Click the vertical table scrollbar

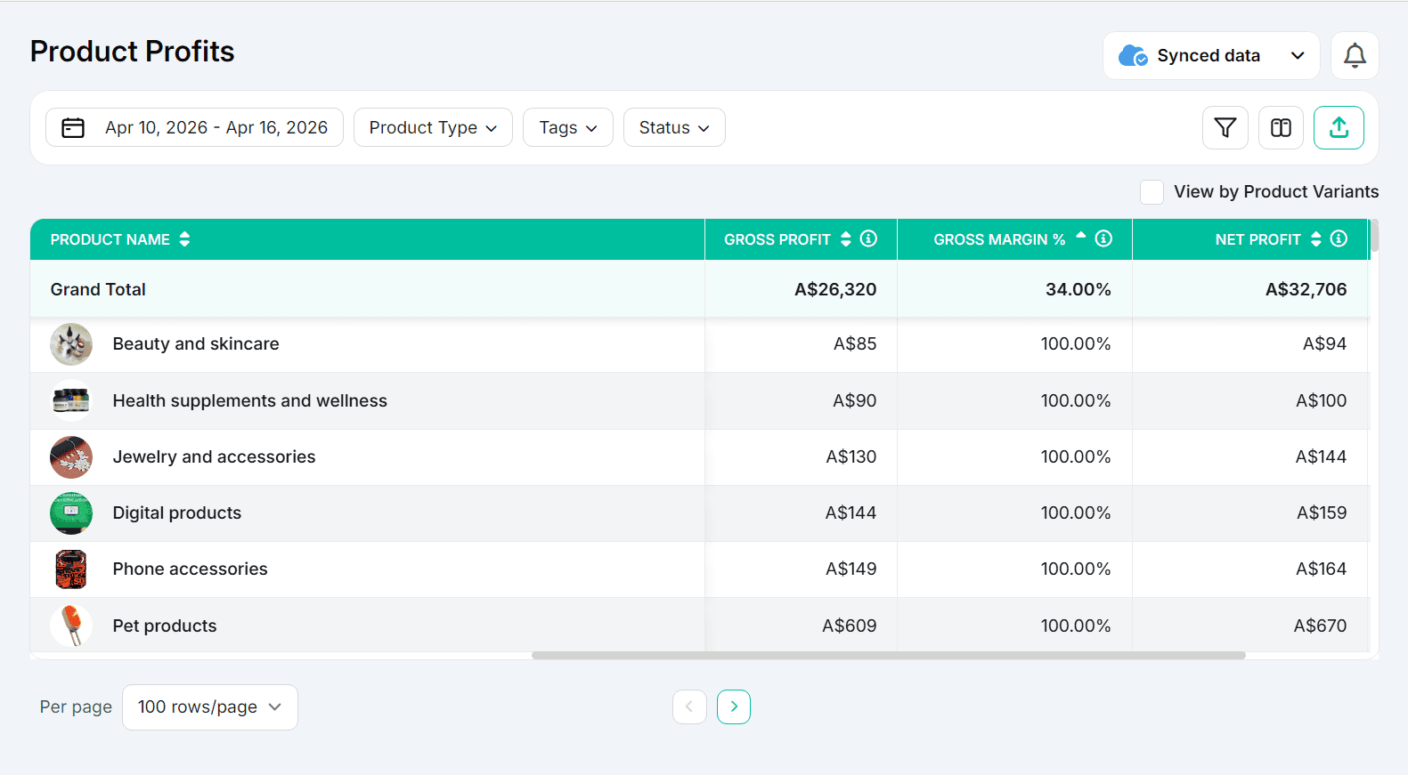(1374, 236)
